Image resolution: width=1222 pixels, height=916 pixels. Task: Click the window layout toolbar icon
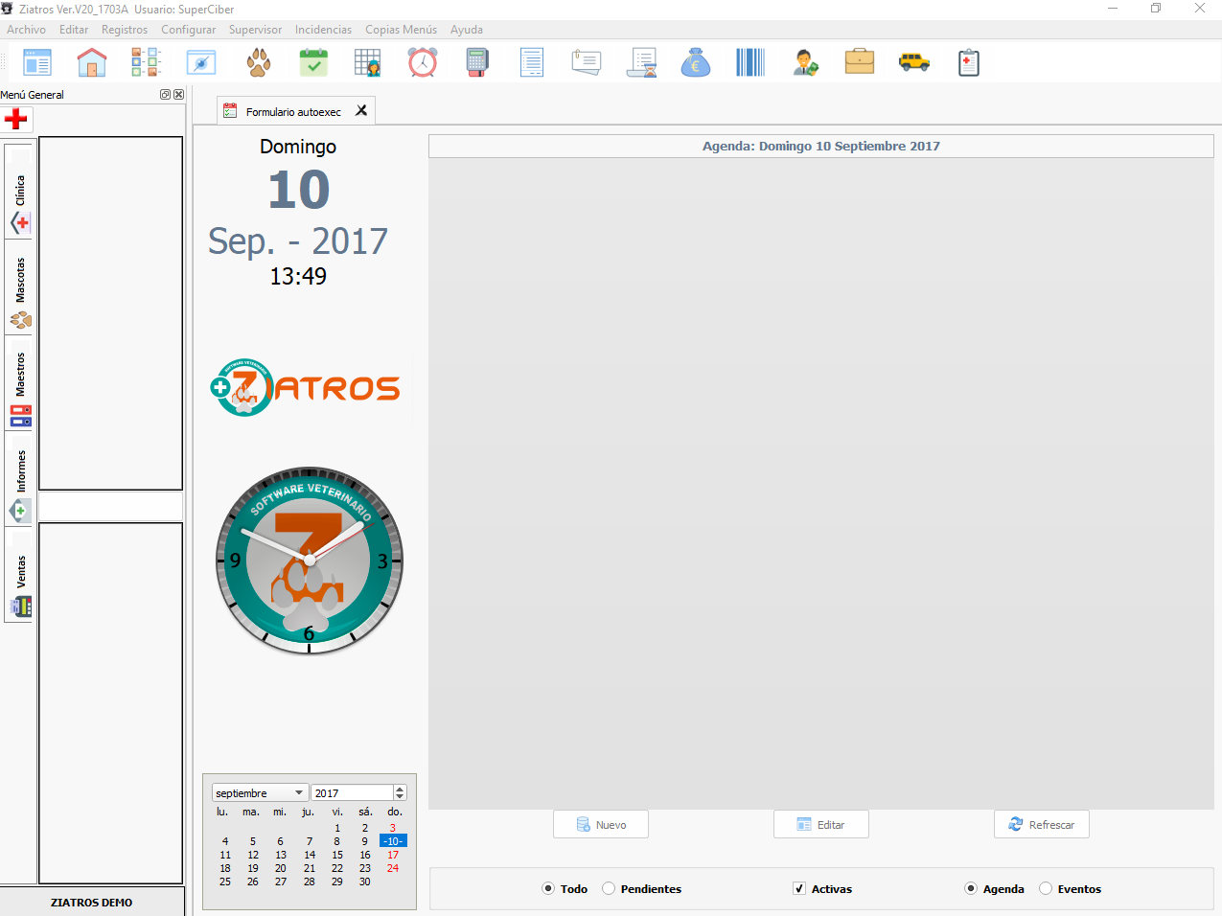37,63
